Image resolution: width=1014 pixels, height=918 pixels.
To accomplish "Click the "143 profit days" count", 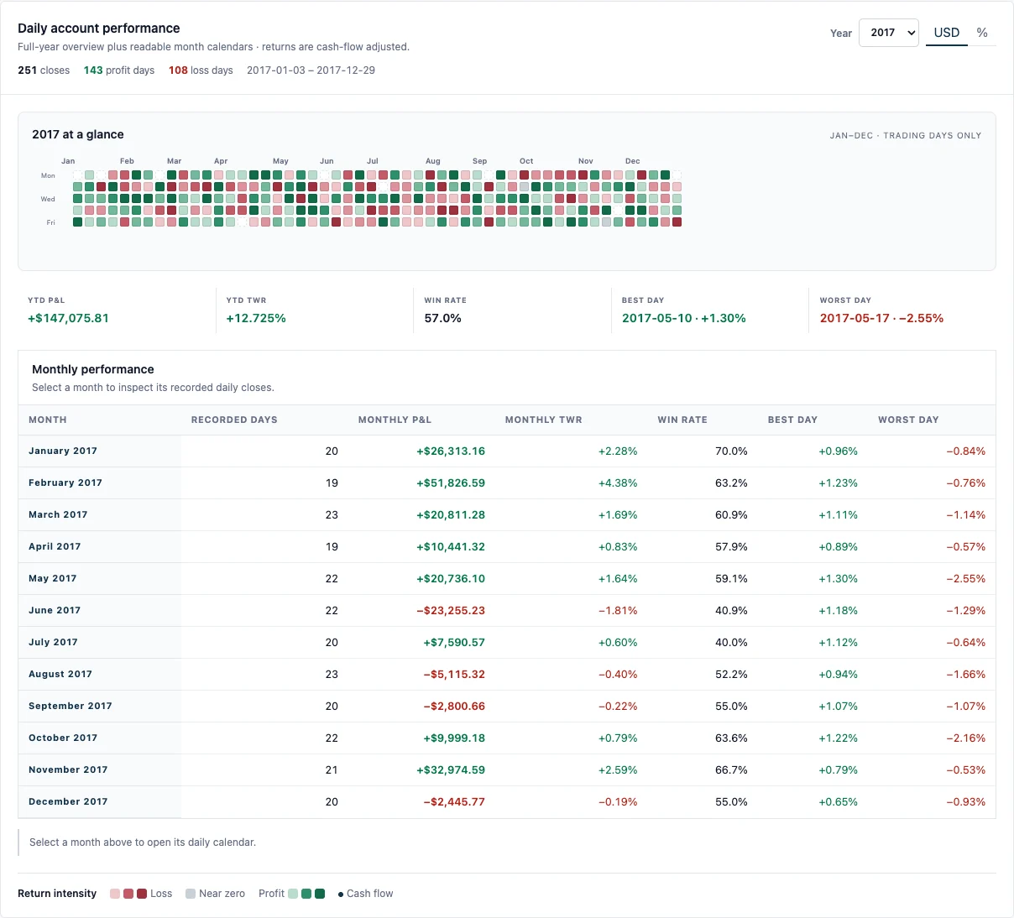I will point(119,70).
